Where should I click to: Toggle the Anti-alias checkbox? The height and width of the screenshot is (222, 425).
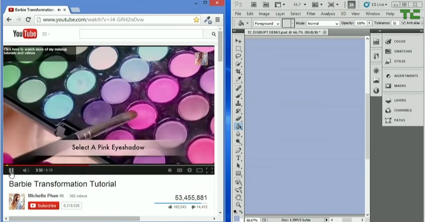(403, 23)
